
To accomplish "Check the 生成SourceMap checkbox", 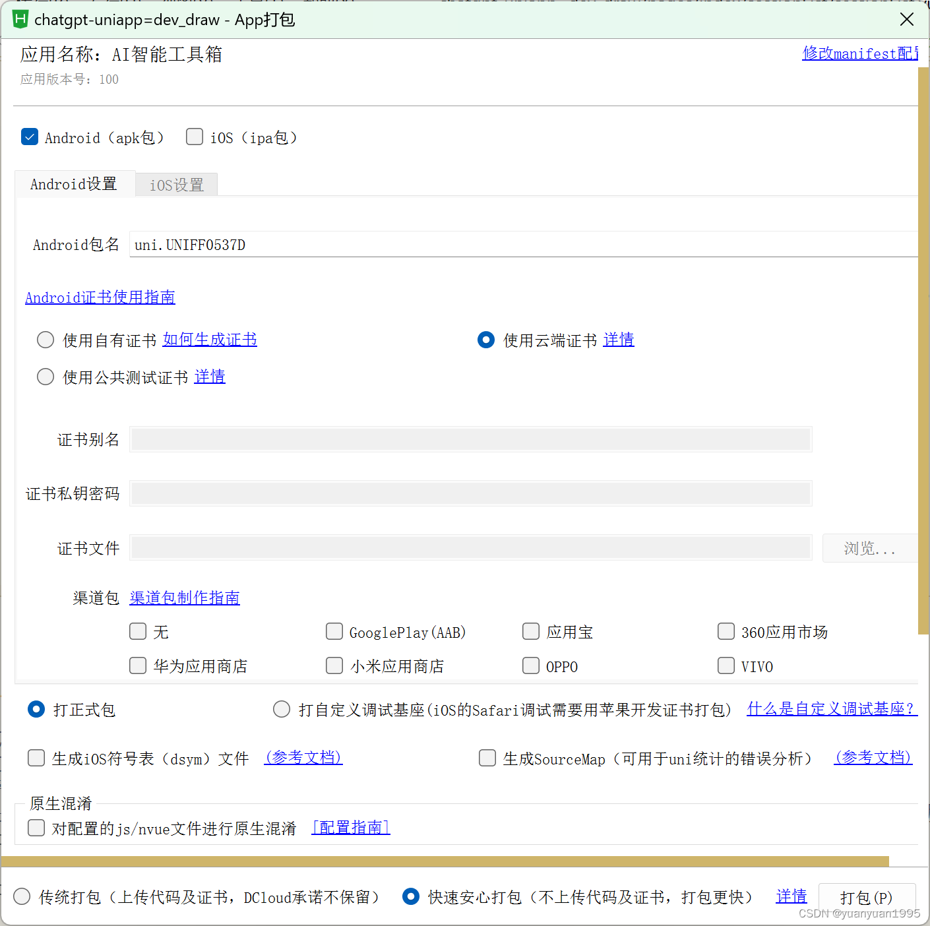I will coord(487,758).
